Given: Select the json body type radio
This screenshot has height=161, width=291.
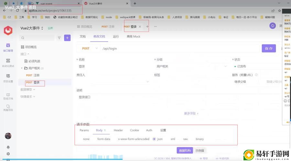Looking at the screenshot, I should click(154, 139).
